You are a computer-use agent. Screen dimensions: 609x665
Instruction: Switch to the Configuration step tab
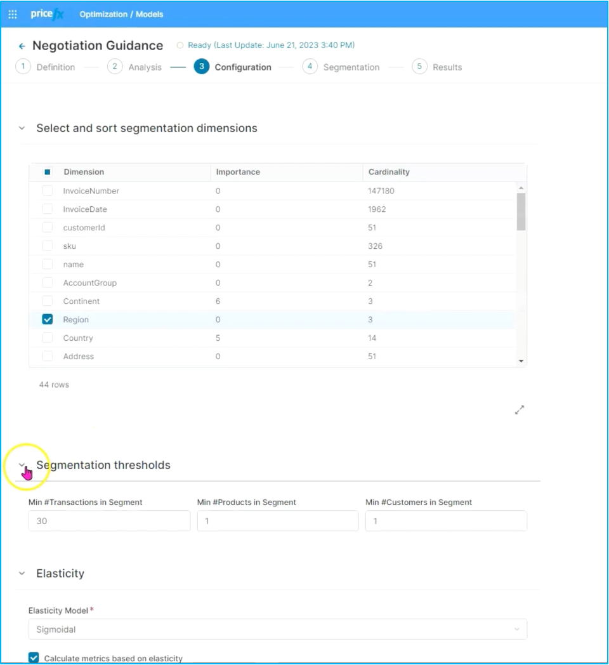[242, 67]
